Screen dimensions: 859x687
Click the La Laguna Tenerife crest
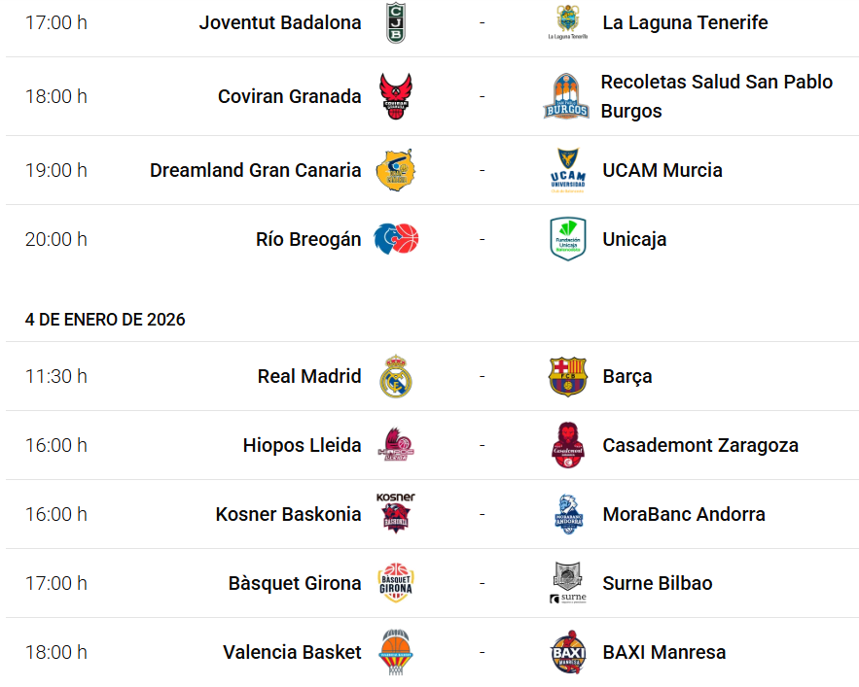pos(568,22)
